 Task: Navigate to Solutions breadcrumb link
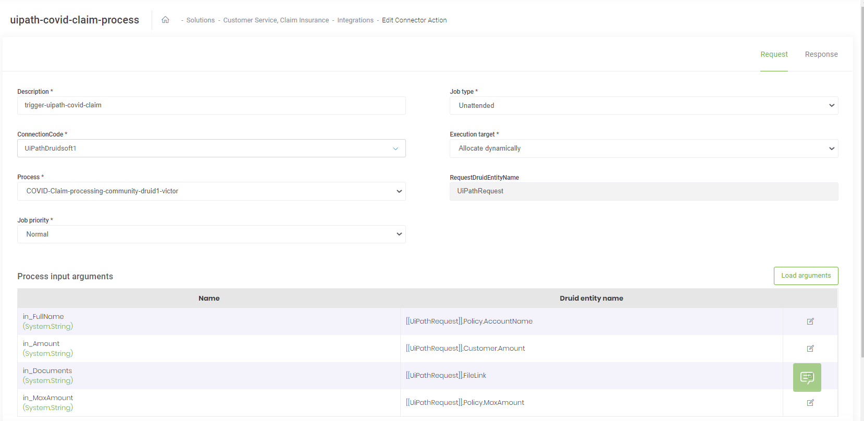(x=201, y=20)
